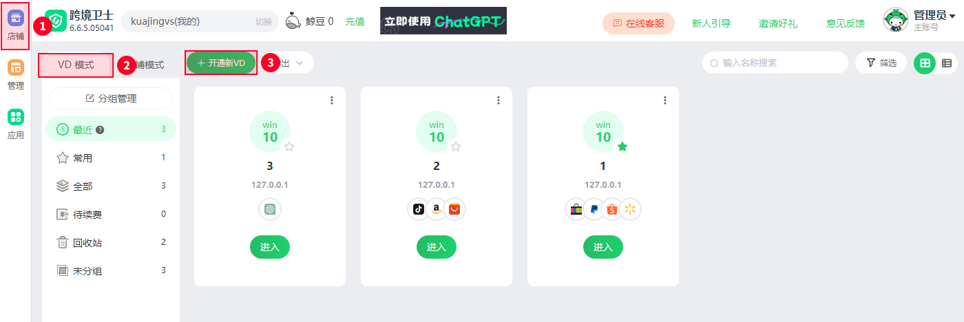Open the 应用 sidebar icon
Image resolution: width=964 pixels, height=322 pixels.
tap(16, 125)
